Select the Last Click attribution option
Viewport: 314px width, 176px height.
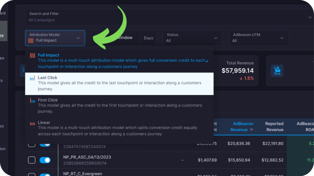tap(119, 84)
